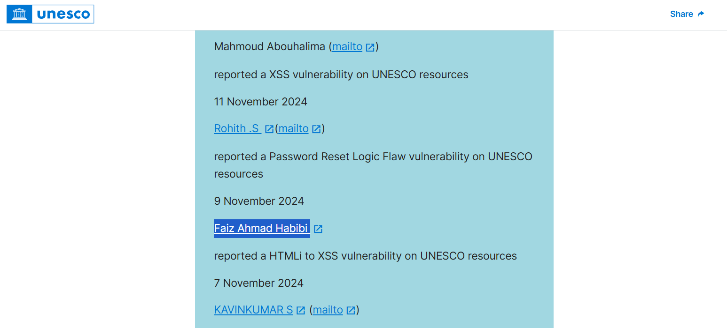Viewport: 727px width, 328px height.
Task: Click external icon after KAVINKUMAR's mailto
Action: click(x=351, y=310)
